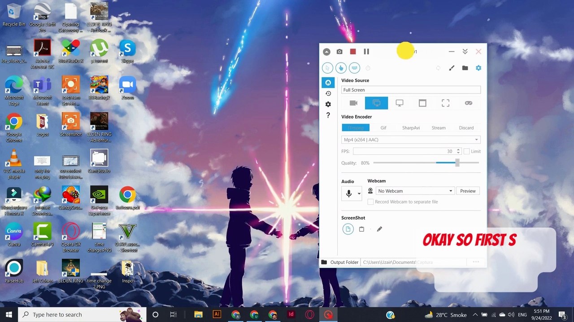
Task: Click the webcam Preview button
Action: click(468, 191)
